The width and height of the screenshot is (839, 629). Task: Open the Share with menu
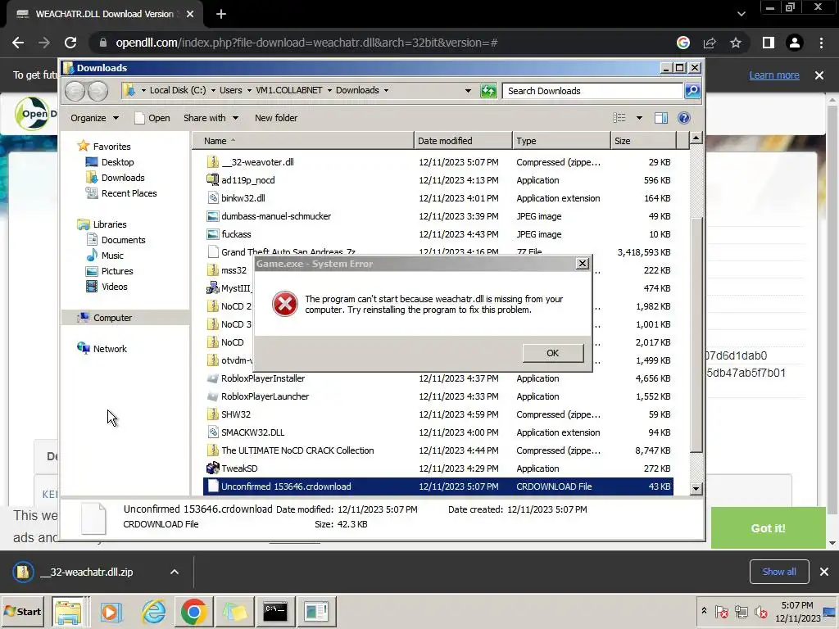coord(211,118)
